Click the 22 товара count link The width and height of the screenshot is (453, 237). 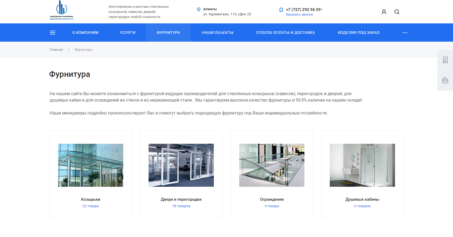[x=91, y=206]
